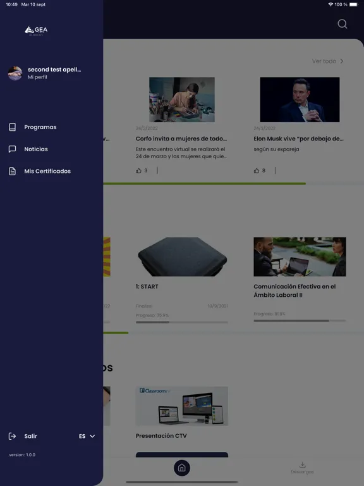Click Comunicación Efectiva en el Ámbito Laboral II title

point(294,290)
